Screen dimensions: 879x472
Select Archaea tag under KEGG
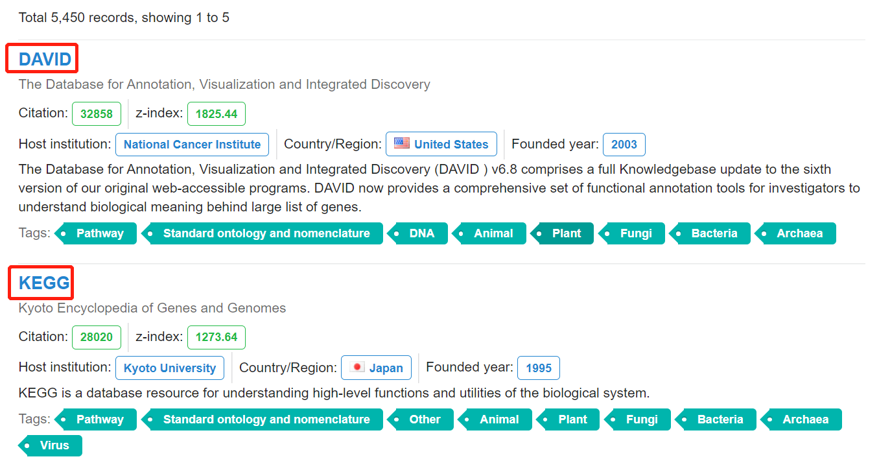tap(801, 419)
